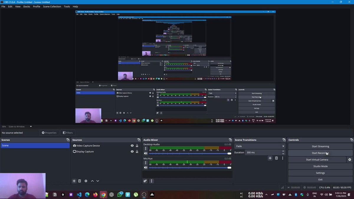Viewport: 354px width, 199px height.
Task: Undock the Sources panel
Action: (139, 140)
